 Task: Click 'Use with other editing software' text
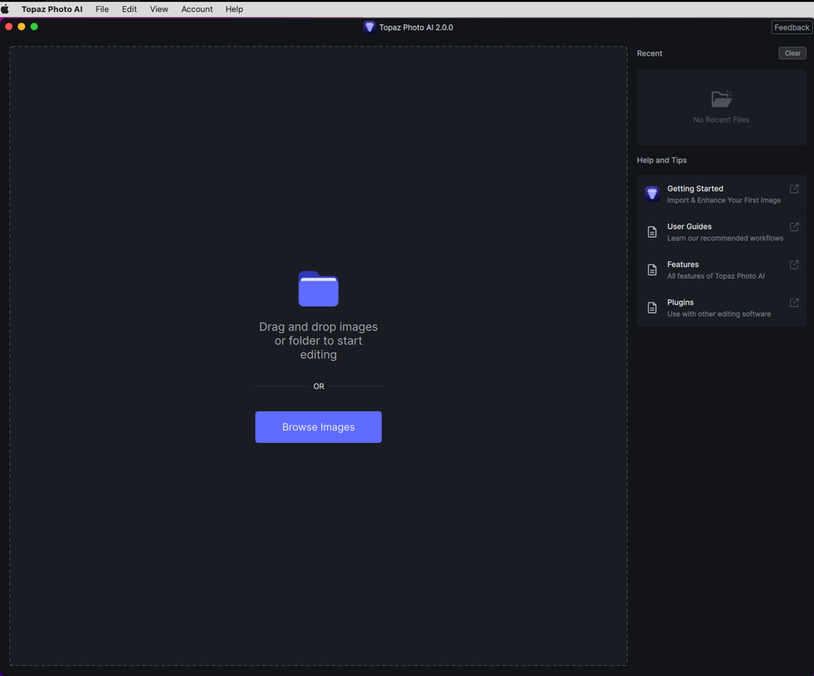coord(718,313)
